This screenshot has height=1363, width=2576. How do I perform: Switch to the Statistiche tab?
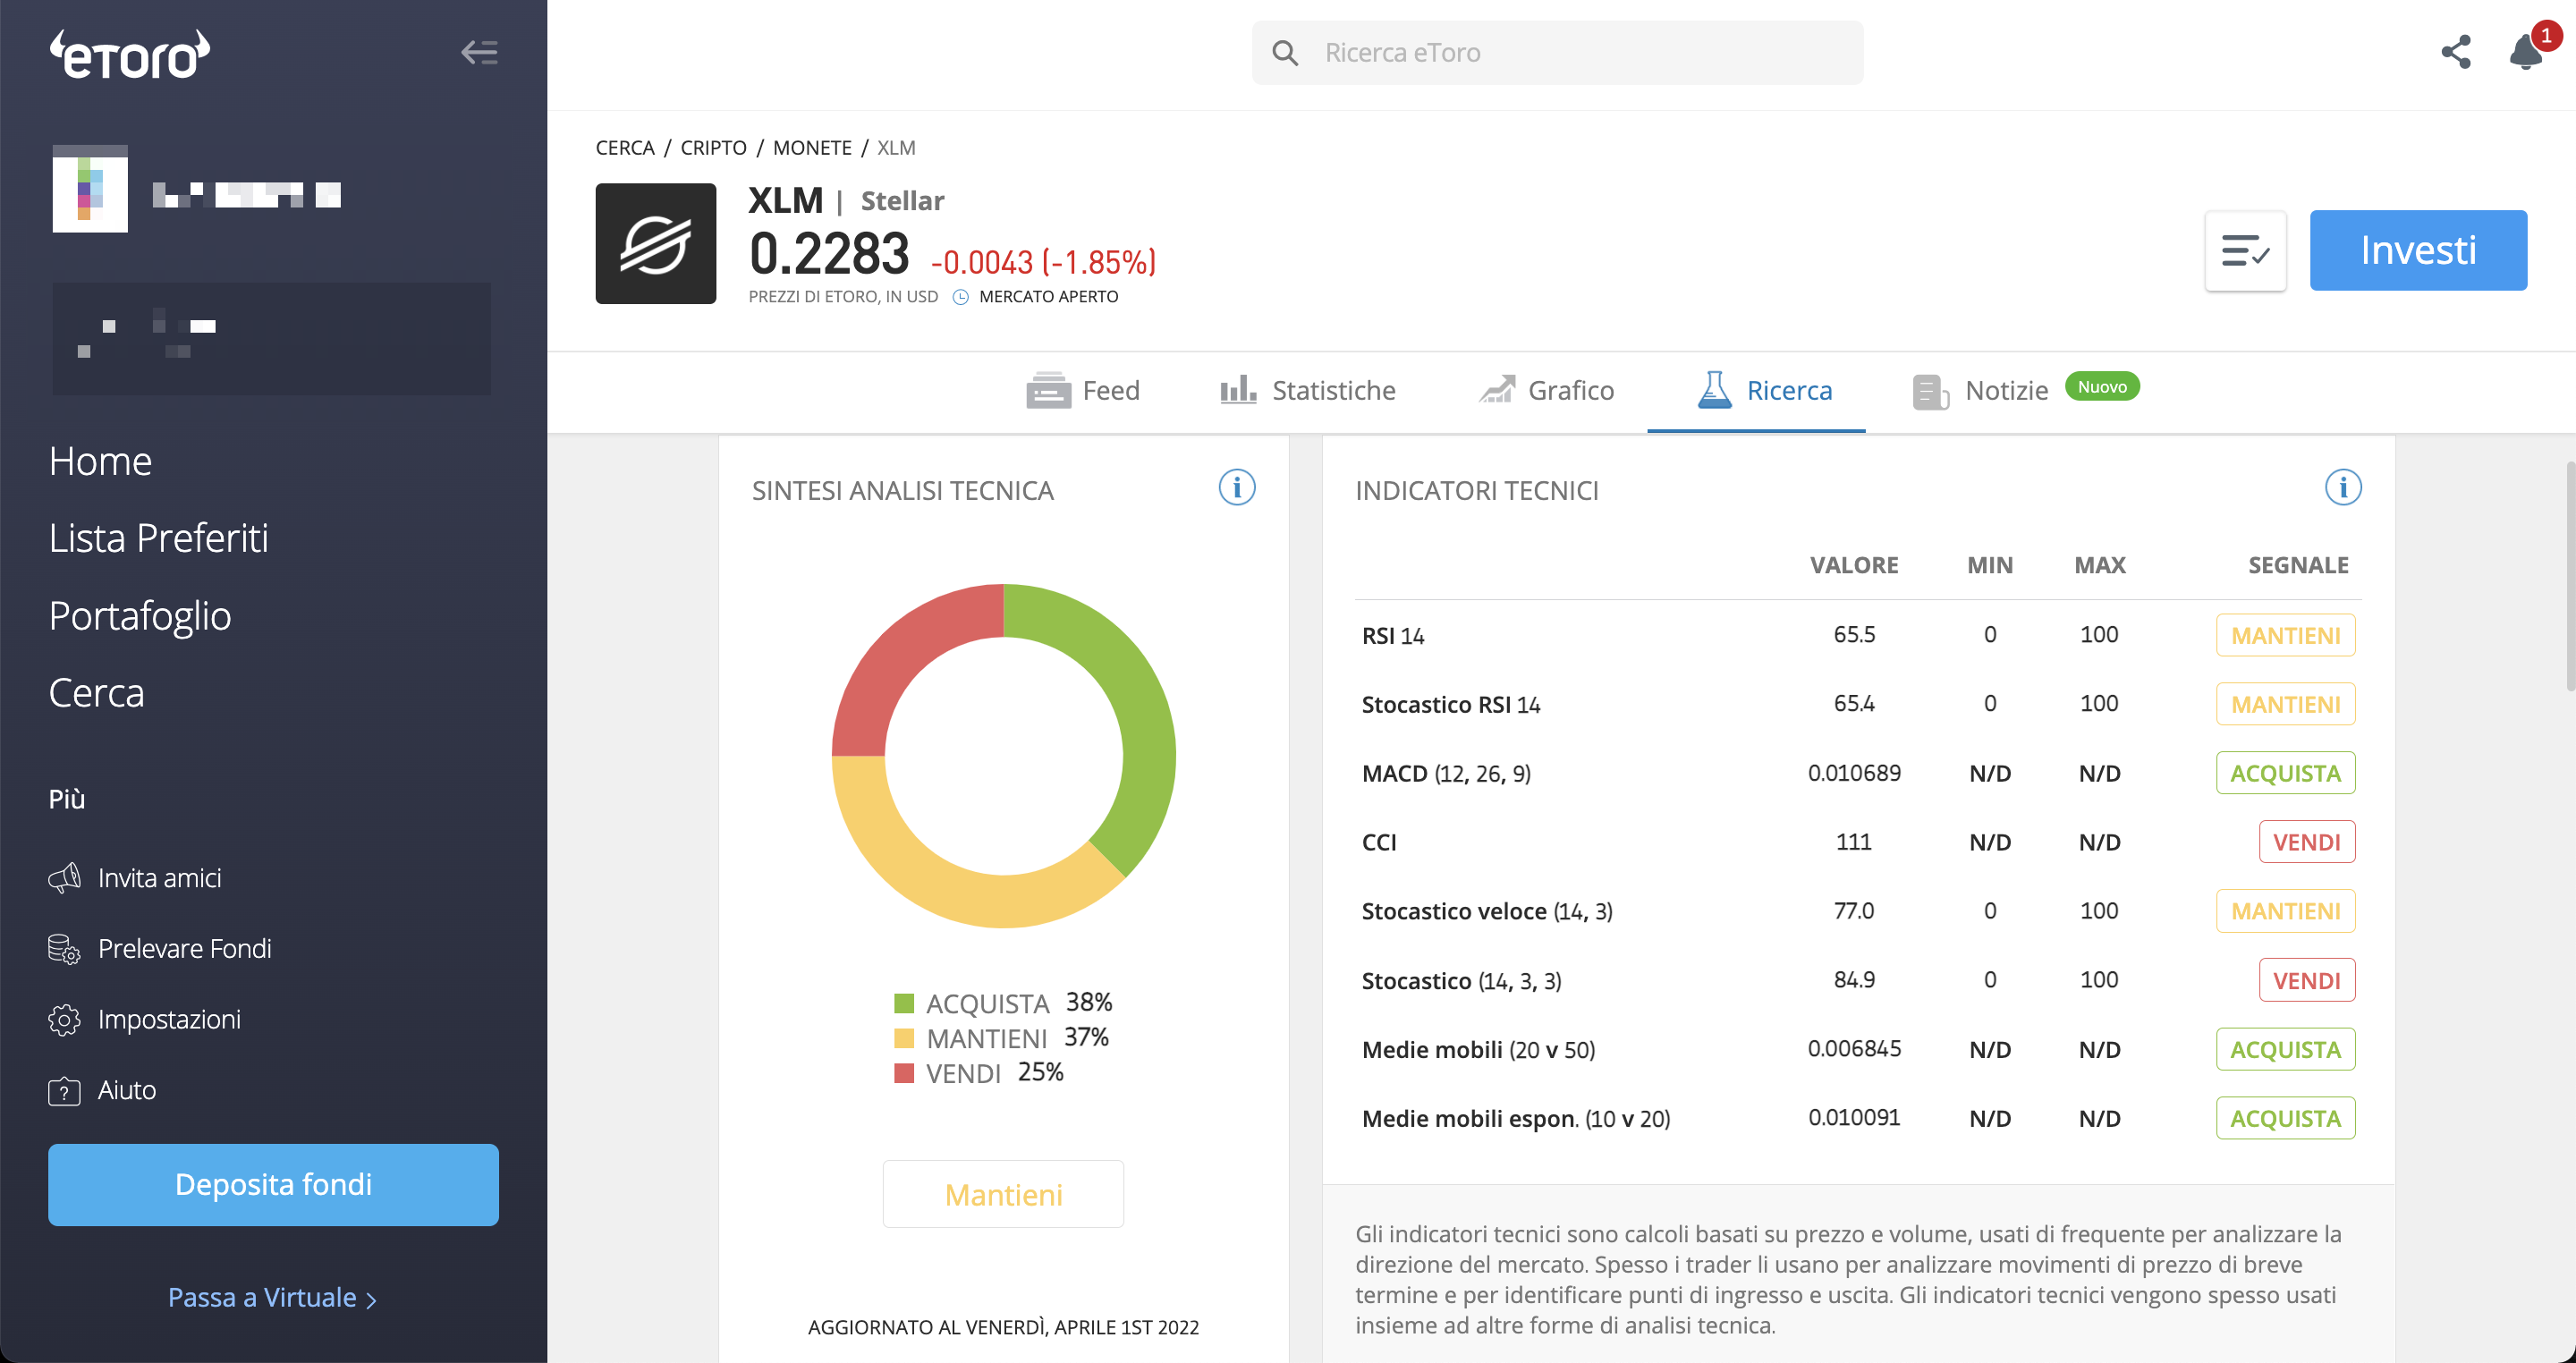[1307, 390]
